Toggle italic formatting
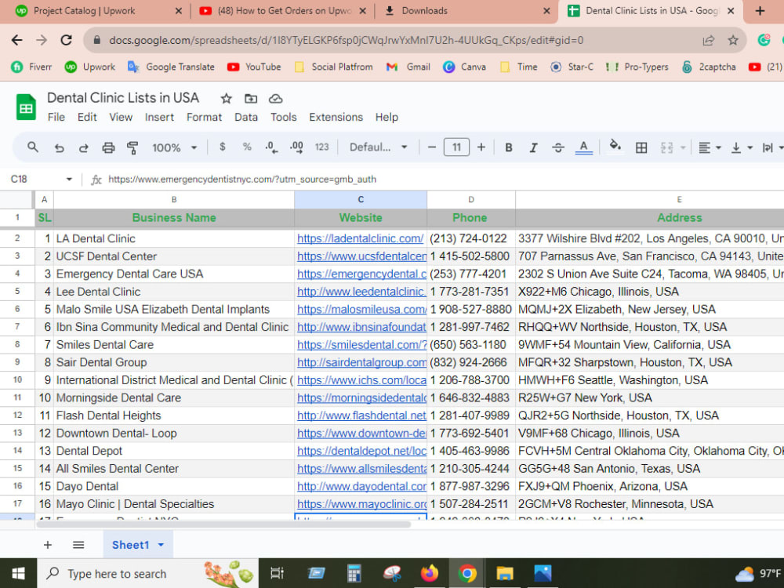Image resolution: width=784 pixels, height=588 pixels. point(533,147)
